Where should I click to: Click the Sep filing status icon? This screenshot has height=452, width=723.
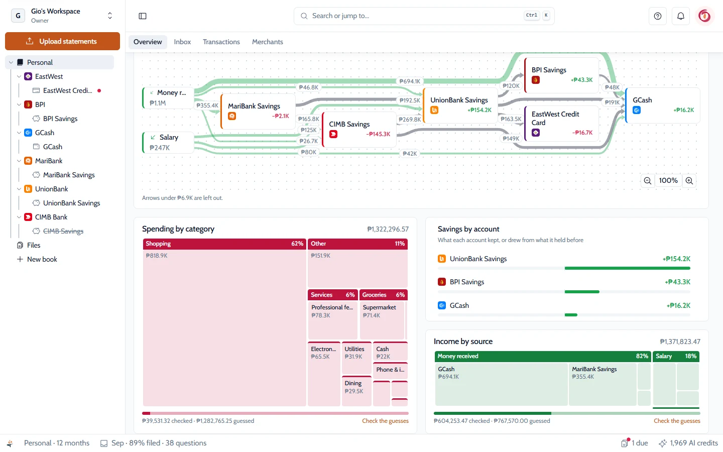coord(104,443)
